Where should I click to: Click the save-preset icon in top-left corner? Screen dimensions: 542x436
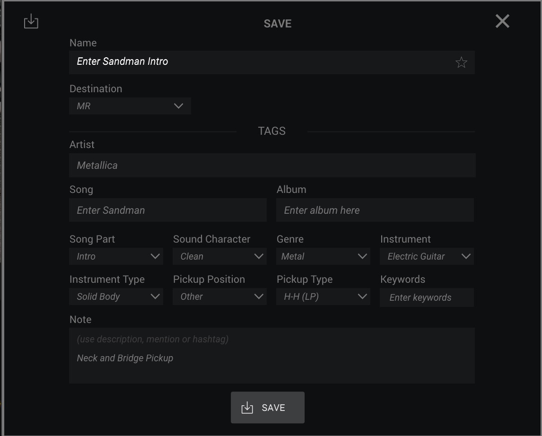click(x=31, y=21)
